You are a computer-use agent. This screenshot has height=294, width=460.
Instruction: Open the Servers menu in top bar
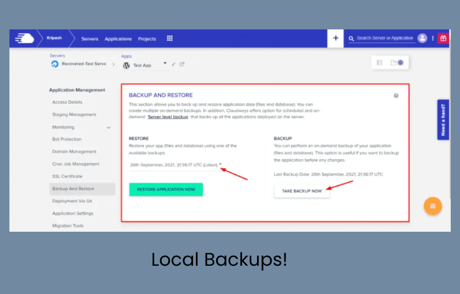pyautogui.click(x=90, y=39)
